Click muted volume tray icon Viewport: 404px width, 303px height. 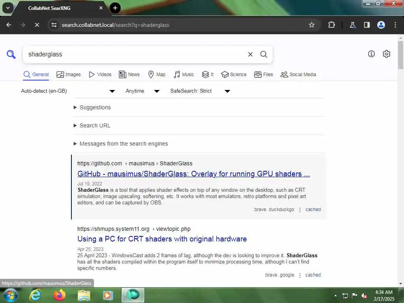(x=364, y=296)
